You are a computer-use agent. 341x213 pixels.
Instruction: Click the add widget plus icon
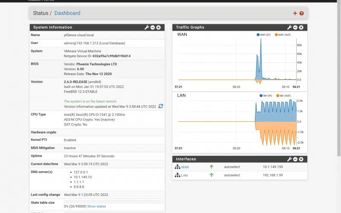coord(295,13)
